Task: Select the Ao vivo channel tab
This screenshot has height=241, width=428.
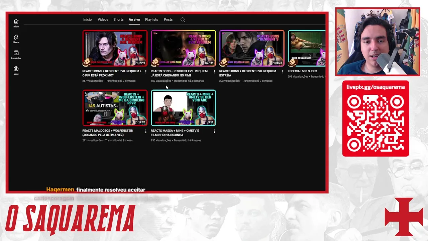Action: 134,19
